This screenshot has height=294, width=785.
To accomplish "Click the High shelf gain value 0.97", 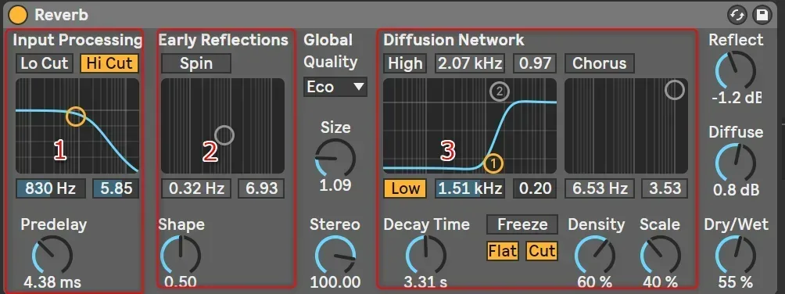I will coord(535,63).
